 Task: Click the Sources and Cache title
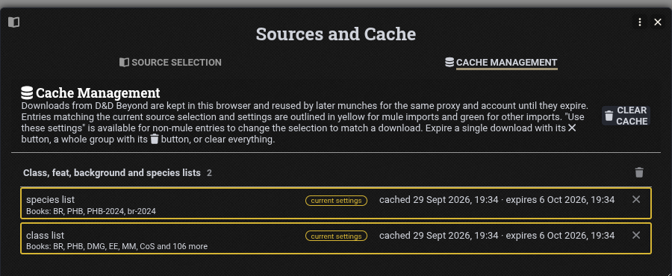coord(335,34)
